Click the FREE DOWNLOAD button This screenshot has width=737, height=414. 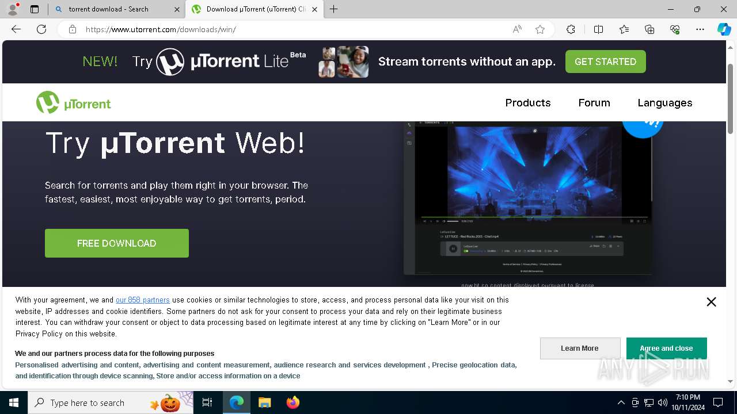117,243
